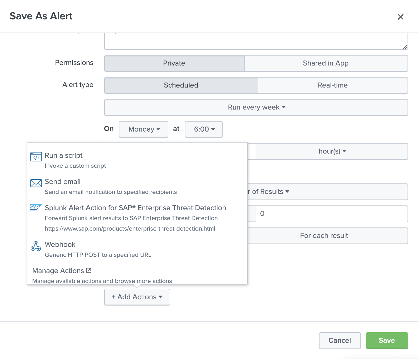Open the hour(s) unit dropdown
The height and width of the screenshot is (359, 418).
pos(332,151)
